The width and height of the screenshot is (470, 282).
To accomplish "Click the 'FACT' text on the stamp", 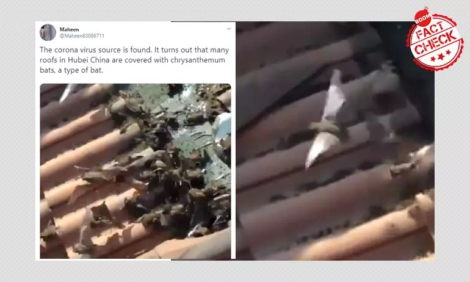I will tap(430, 31).
